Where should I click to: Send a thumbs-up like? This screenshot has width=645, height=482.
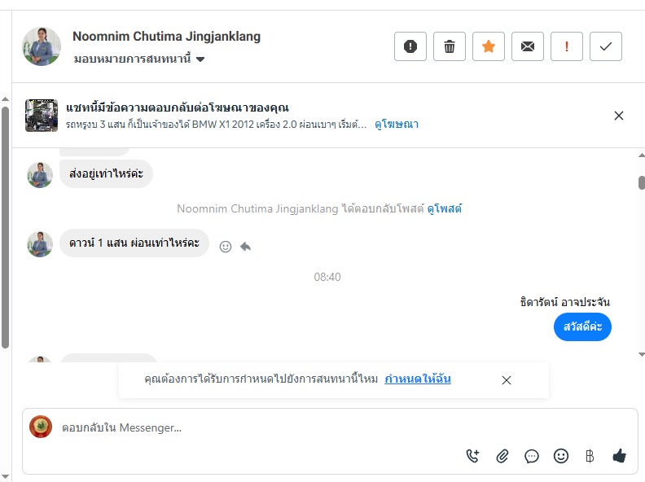(x=619, y=456)
